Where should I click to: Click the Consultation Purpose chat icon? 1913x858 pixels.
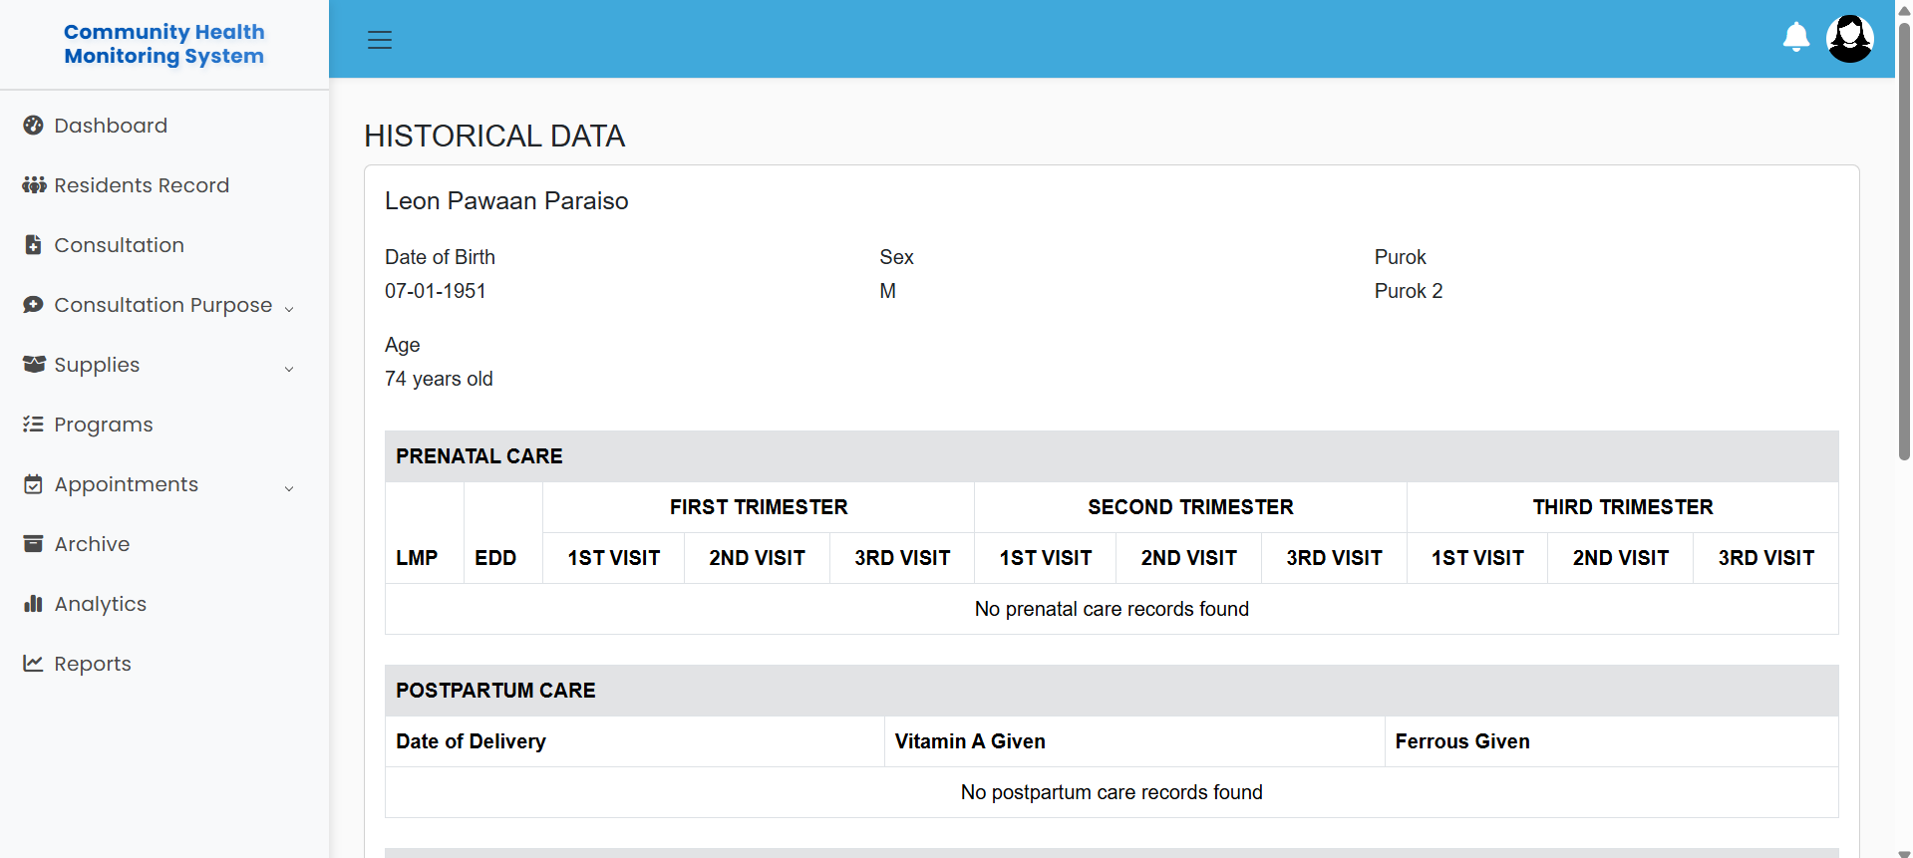34,305
